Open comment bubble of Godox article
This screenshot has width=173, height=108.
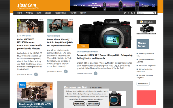(36, 74)
